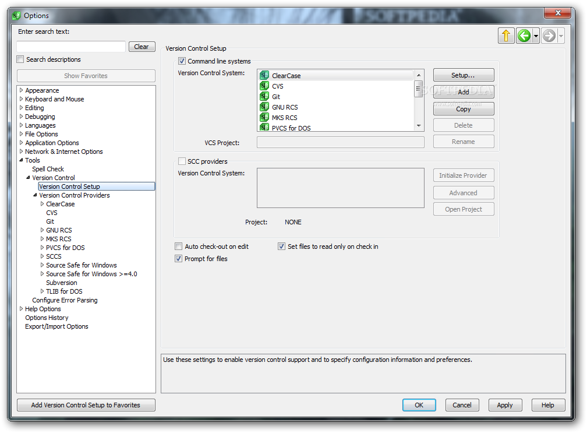Toggle the Search descriptions checkbox
Screen dimensions: 587x433
pos(20,59)
